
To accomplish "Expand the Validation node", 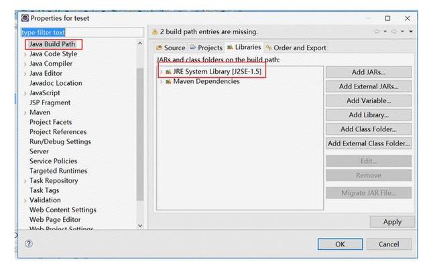I will coord(25,200).
